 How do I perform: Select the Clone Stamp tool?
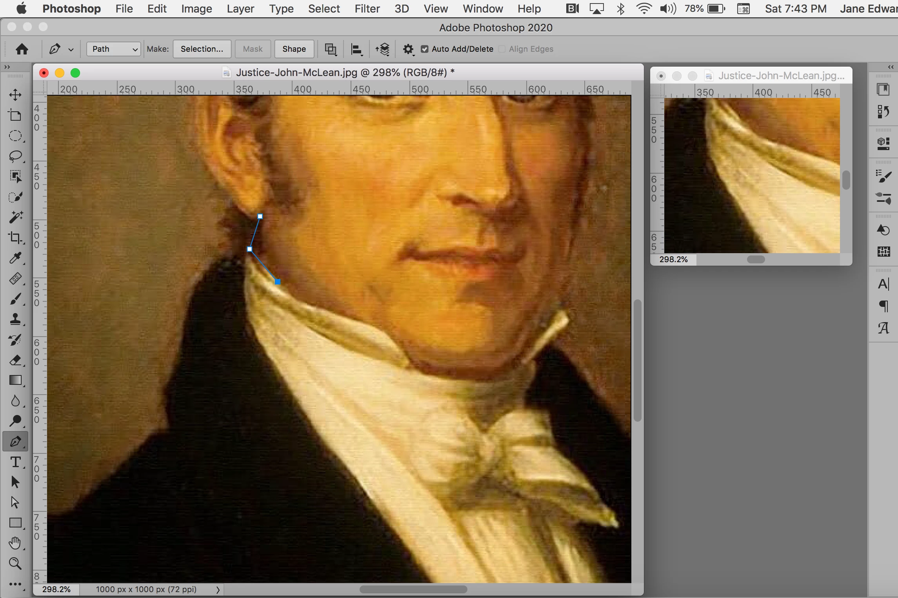[x=15, y=319]
